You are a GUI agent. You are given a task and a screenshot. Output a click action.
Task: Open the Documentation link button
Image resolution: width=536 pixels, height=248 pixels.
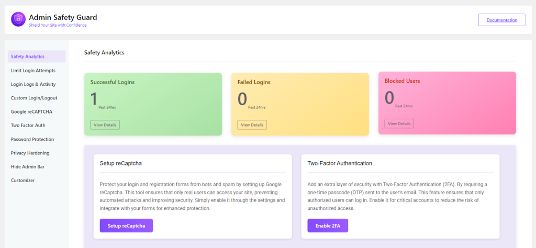coord(501,20)
